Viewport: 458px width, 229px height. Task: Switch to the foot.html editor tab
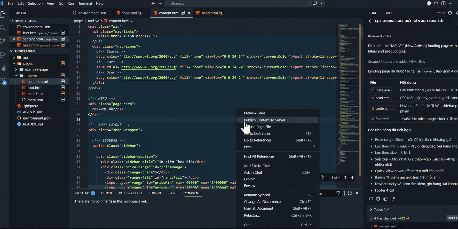tap(129, 13)
